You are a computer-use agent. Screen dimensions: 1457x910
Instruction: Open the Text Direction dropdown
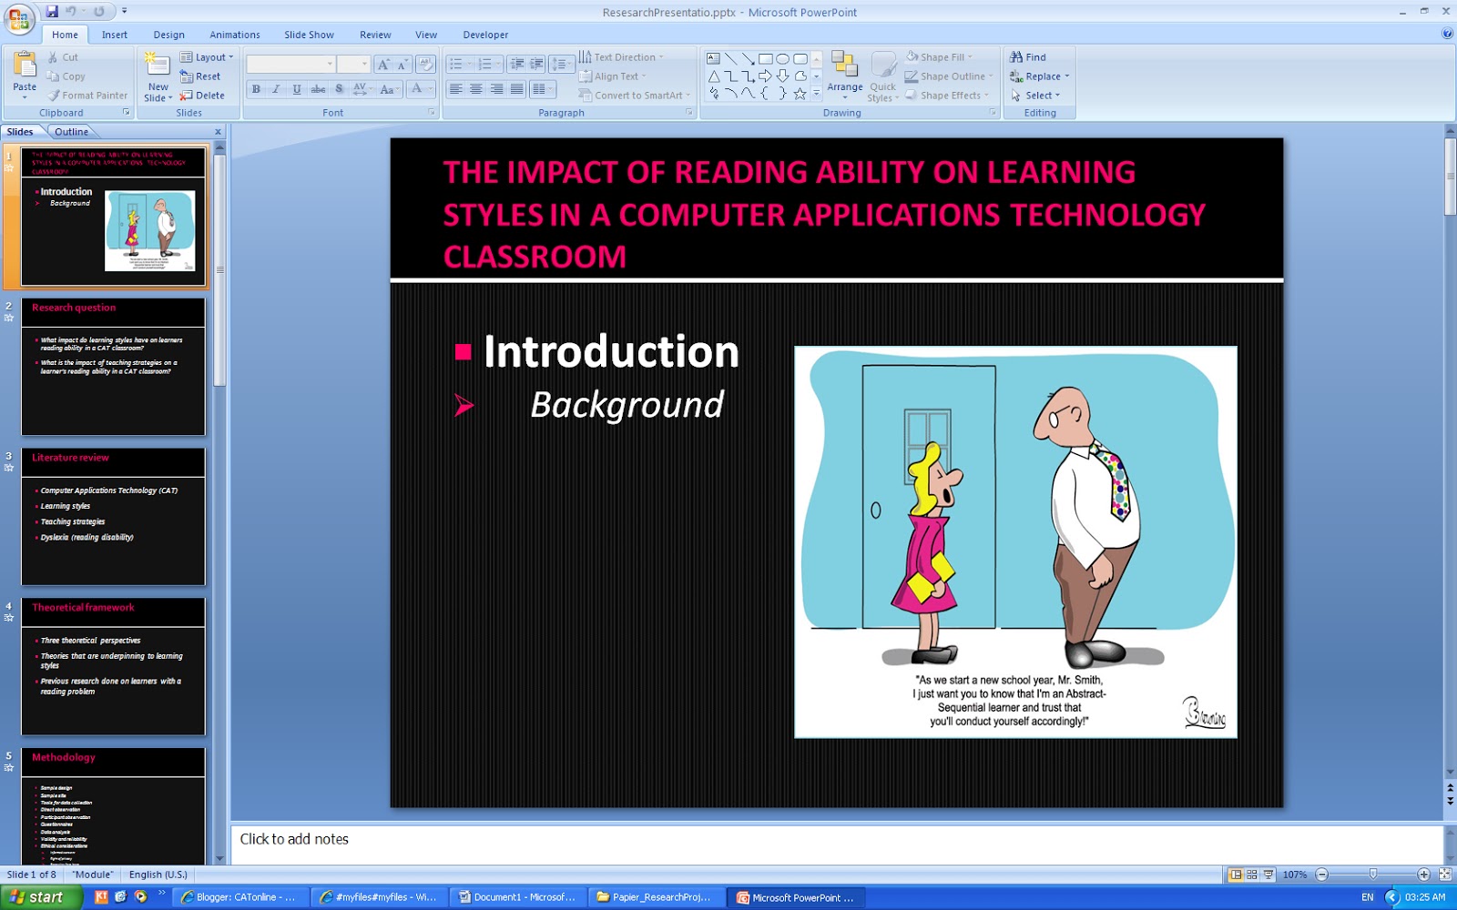[x=622, y=57]
